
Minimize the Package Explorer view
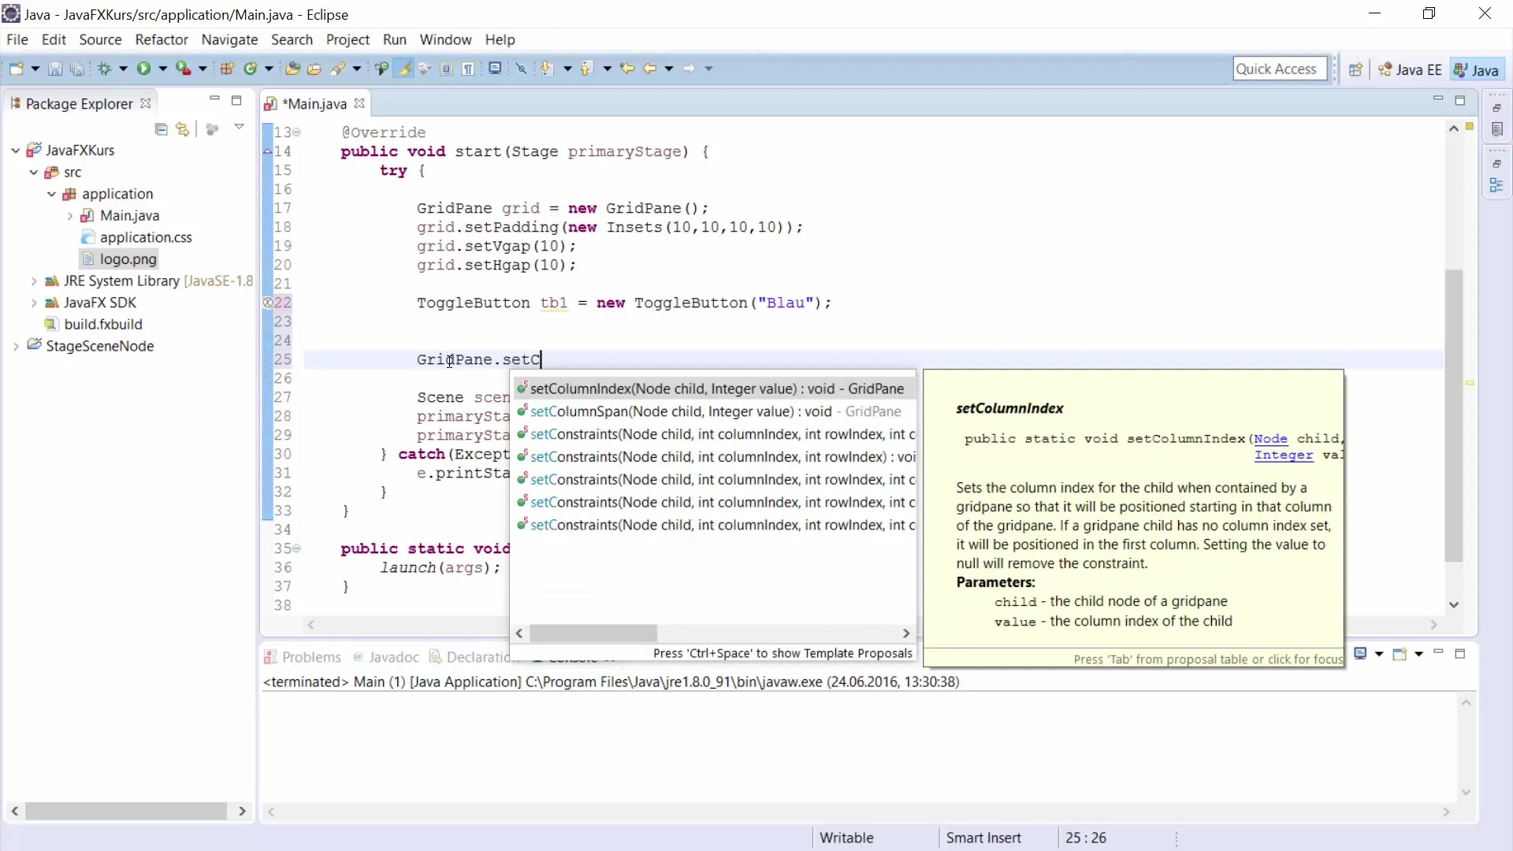(214, 99)
